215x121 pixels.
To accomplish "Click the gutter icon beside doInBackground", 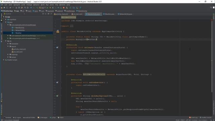I will coord(57,96).
